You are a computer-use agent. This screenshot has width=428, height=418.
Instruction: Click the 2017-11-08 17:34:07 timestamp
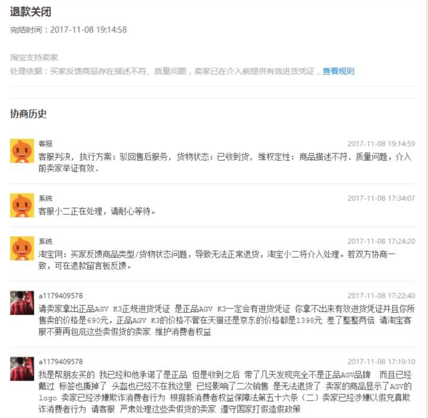coord(381,198)
